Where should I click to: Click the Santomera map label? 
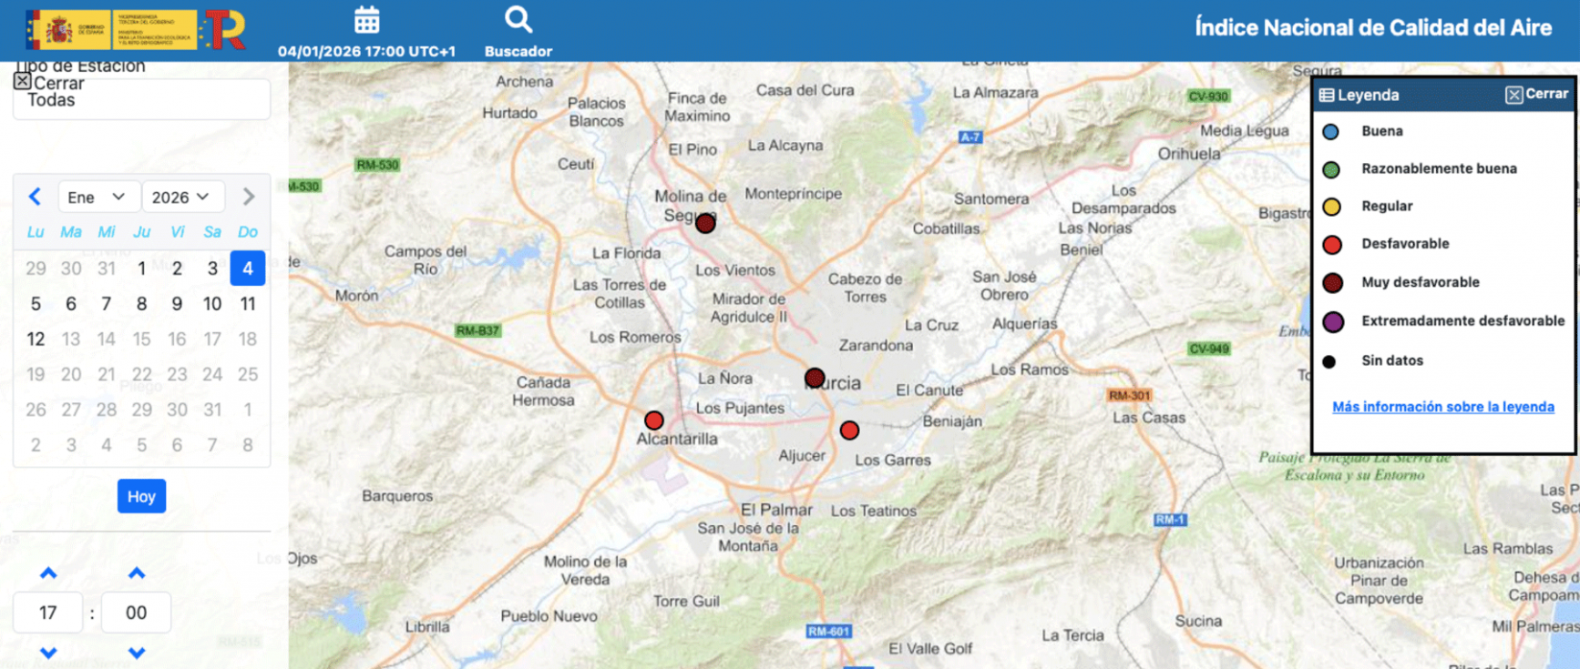tap(991, 198)
